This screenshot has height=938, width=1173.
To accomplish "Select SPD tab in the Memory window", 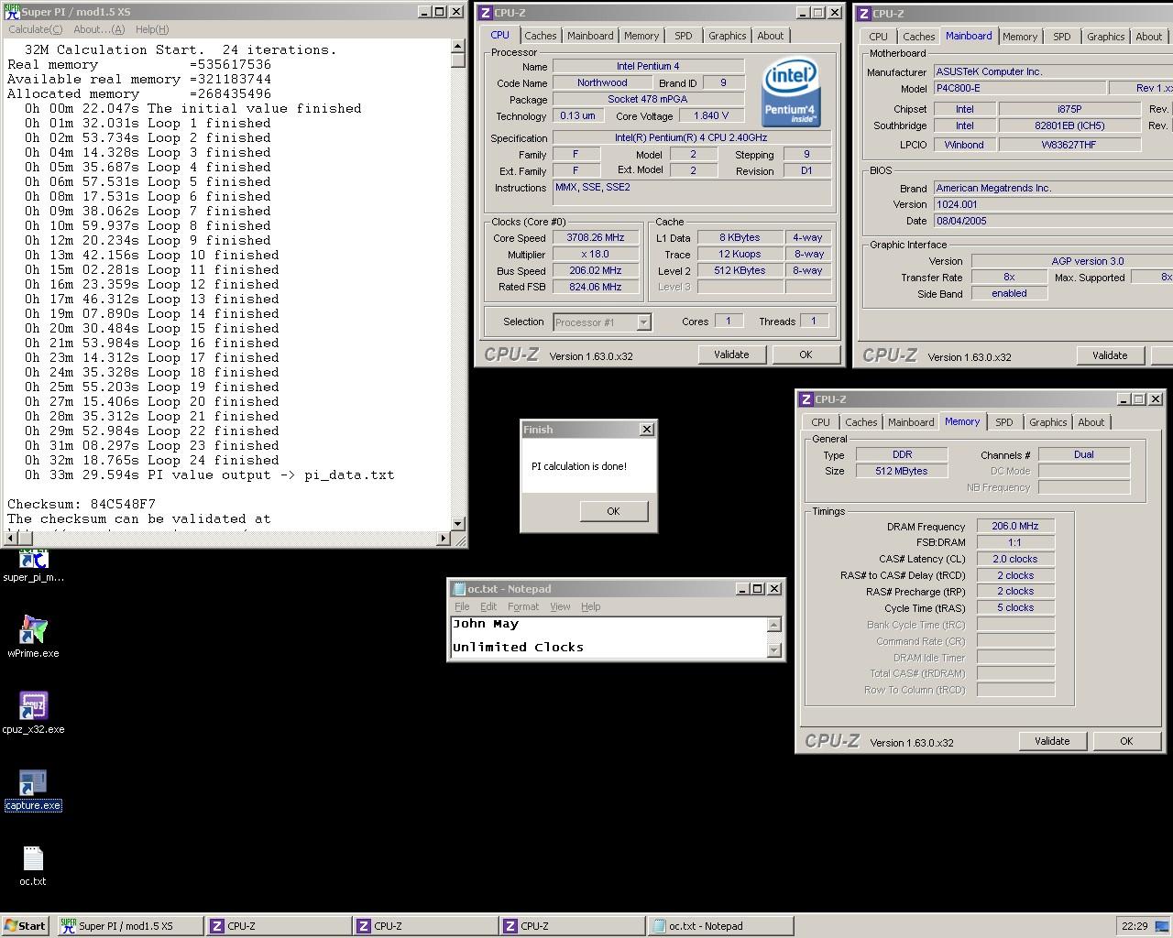I will [1004, 422].
